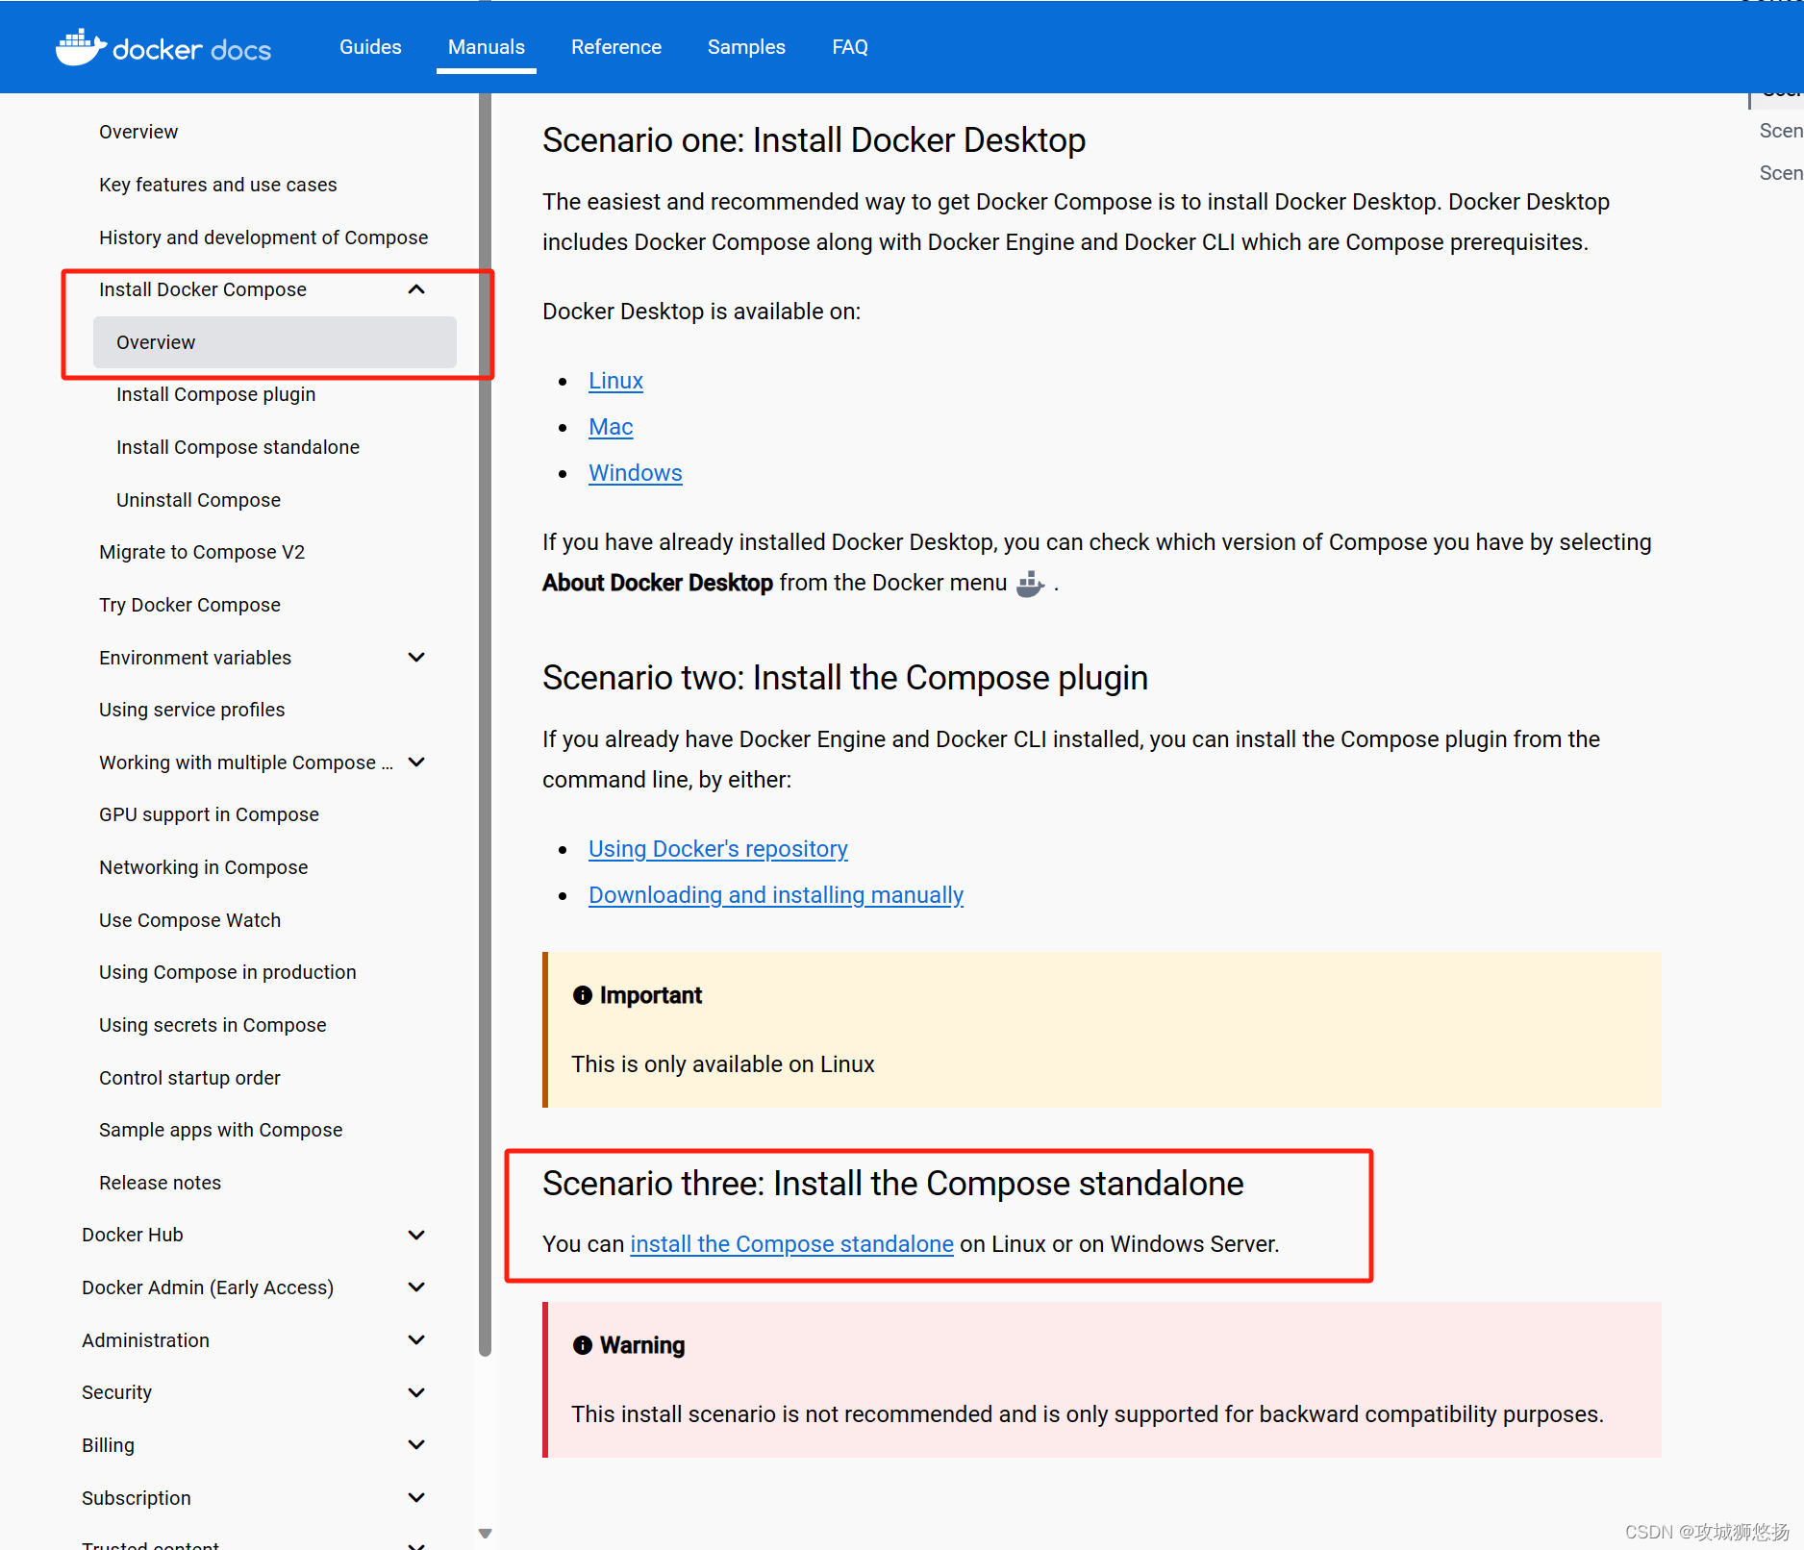Click the Windows link
Viewport: 1804px width, 1550px height.
pos(635,473)
